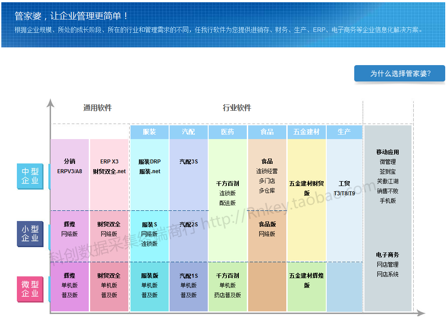Click the 为什么选择管家婆? button
The width and height of the screenshot is (447, 322).
[400, 74]
